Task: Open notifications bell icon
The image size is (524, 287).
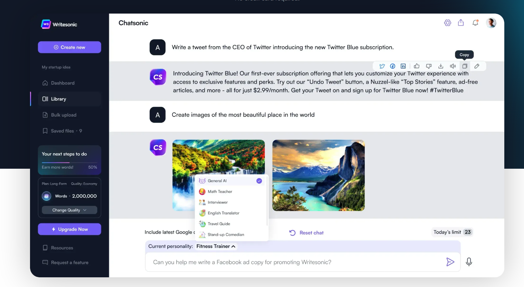Action: (475, 23)
